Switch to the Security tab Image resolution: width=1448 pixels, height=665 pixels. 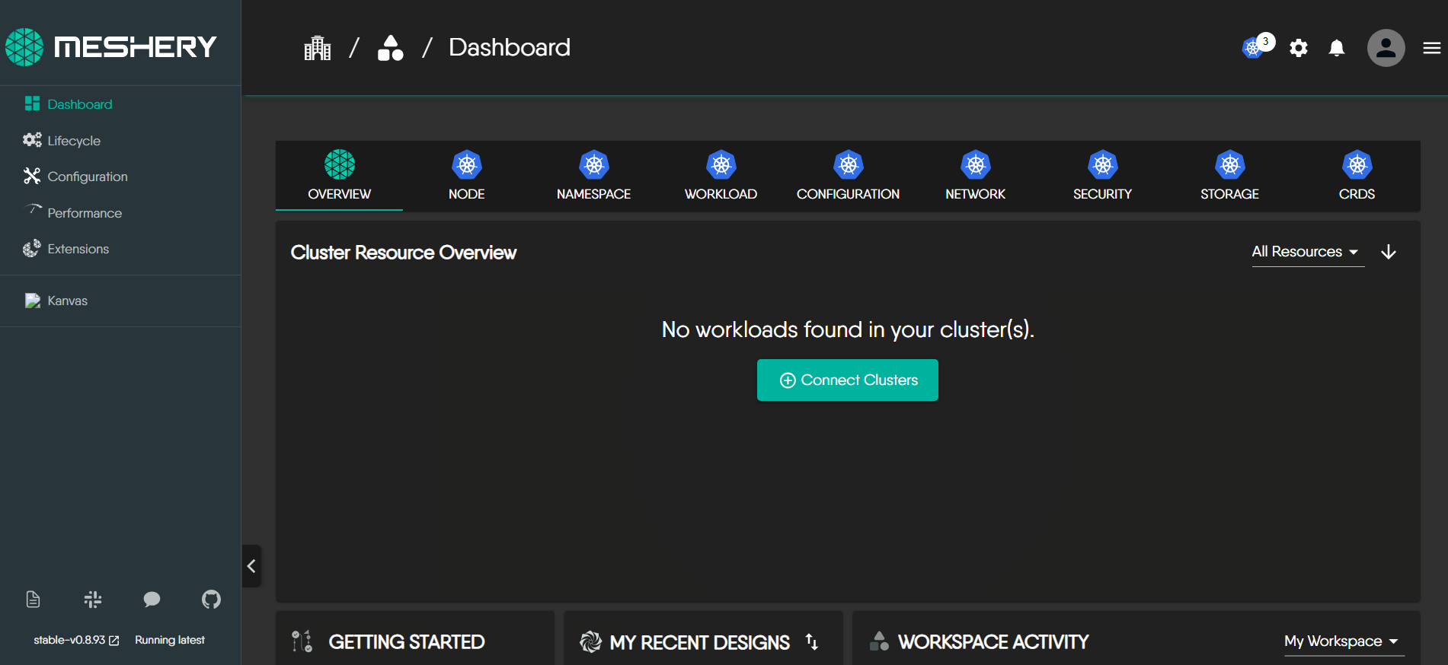1103,176
